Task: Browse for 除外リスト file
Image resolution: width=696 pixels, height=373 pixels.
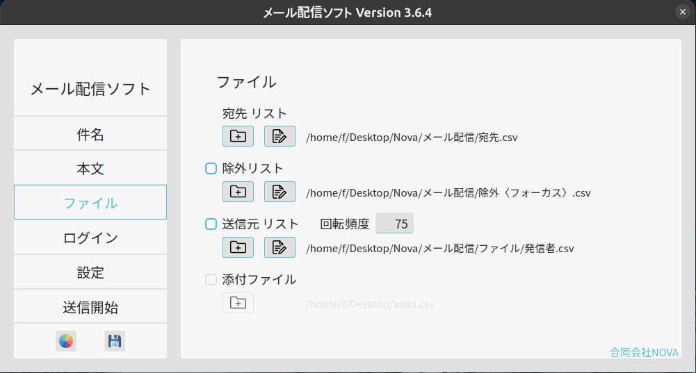Action: pos(238,192)
